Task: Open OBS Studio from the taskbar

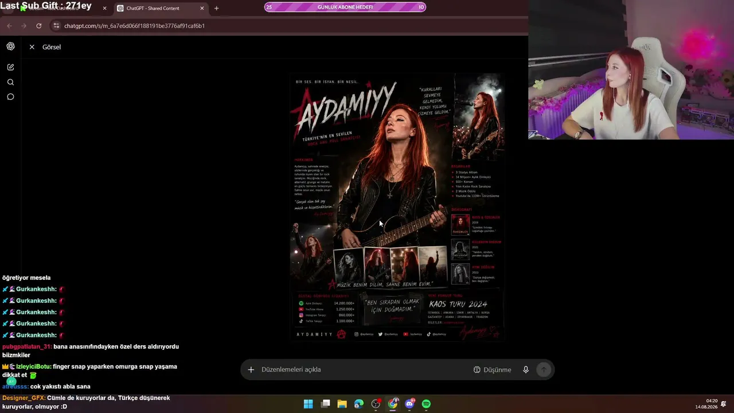Action: pos(376,404)
